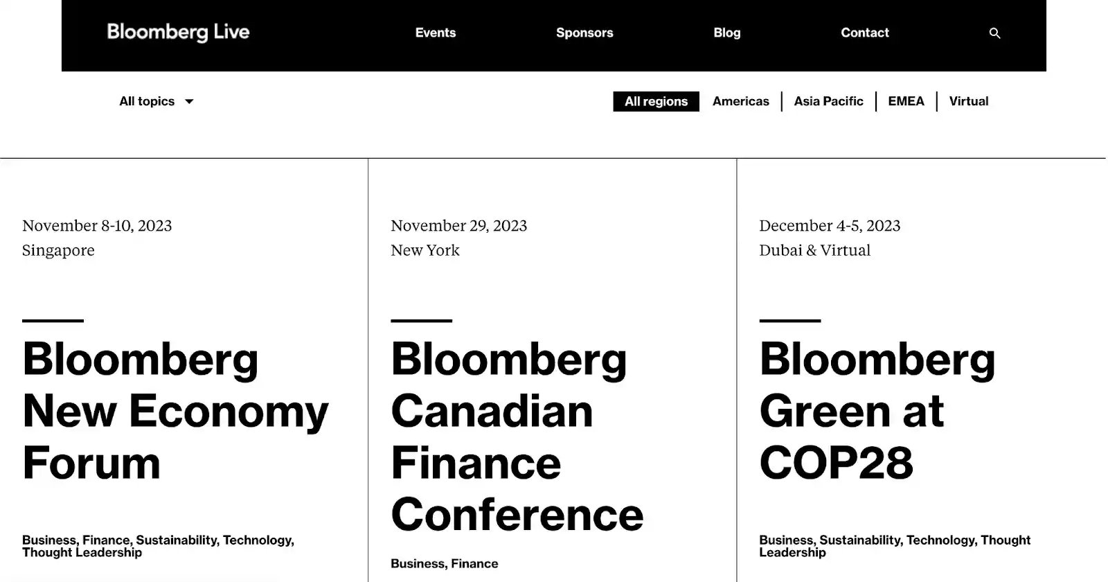1108x582 pixels.
Task: Open Bloomberg Canadian Finance Conference event
Action: 517,436
